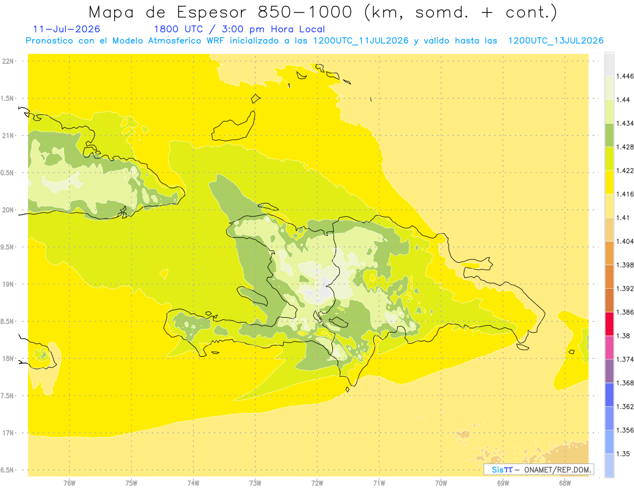634x490 pixels.
Task: Click the longitude axis label "70W"
Action: (441, 483)
